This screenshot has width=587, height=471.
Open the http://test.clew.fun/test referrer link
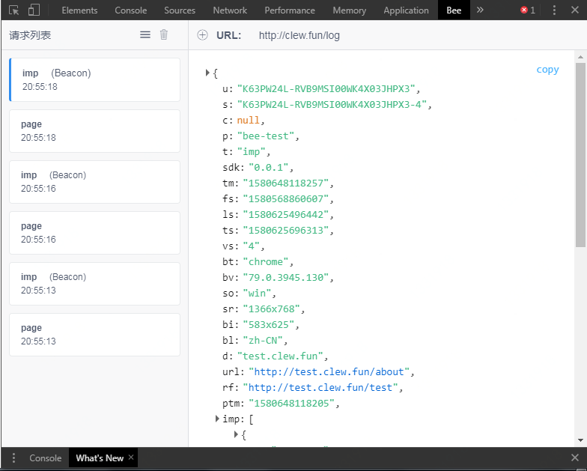click(320, 388)
